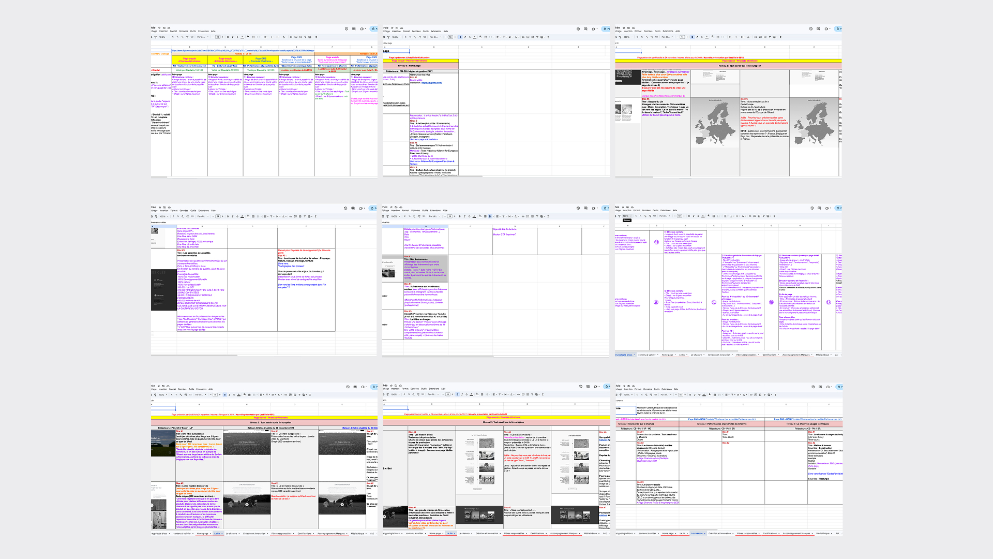Open Extensions menu in the Europe map sheet
993x559 pixels.
point(668,31)
